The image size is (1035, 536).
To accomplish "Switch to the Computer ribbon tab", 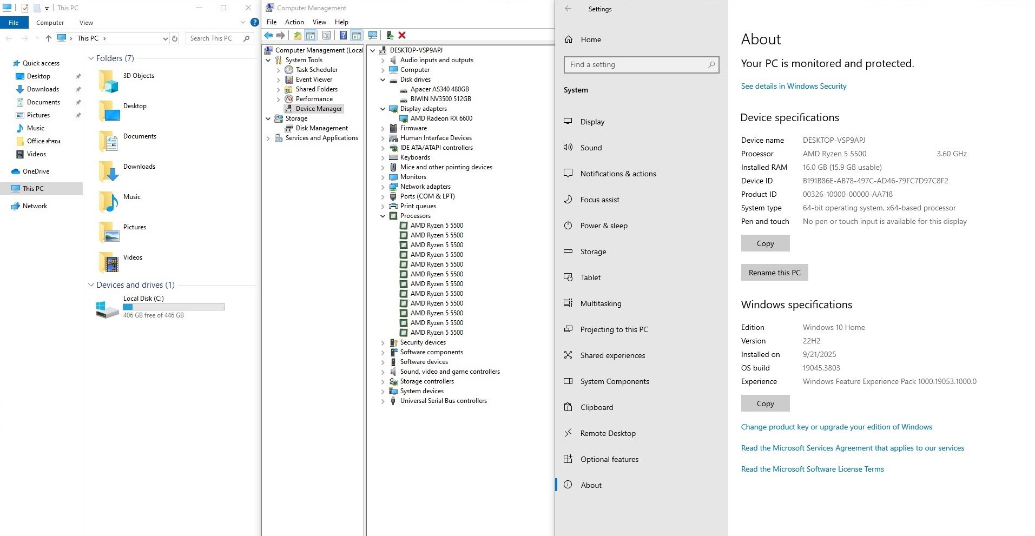I will click(x=50, y=23).
